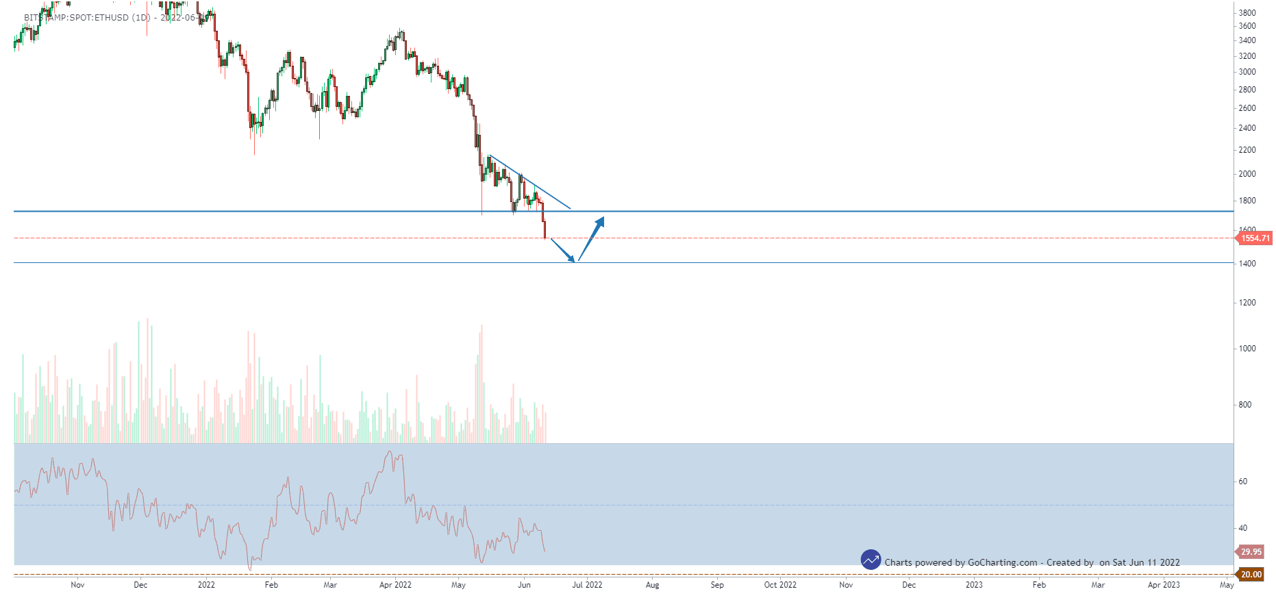Click the BITSTAMP:SPOT:ETHUSD (1D) chart title
Viewport: 1276px width, 600px height.
pos(86,18)
